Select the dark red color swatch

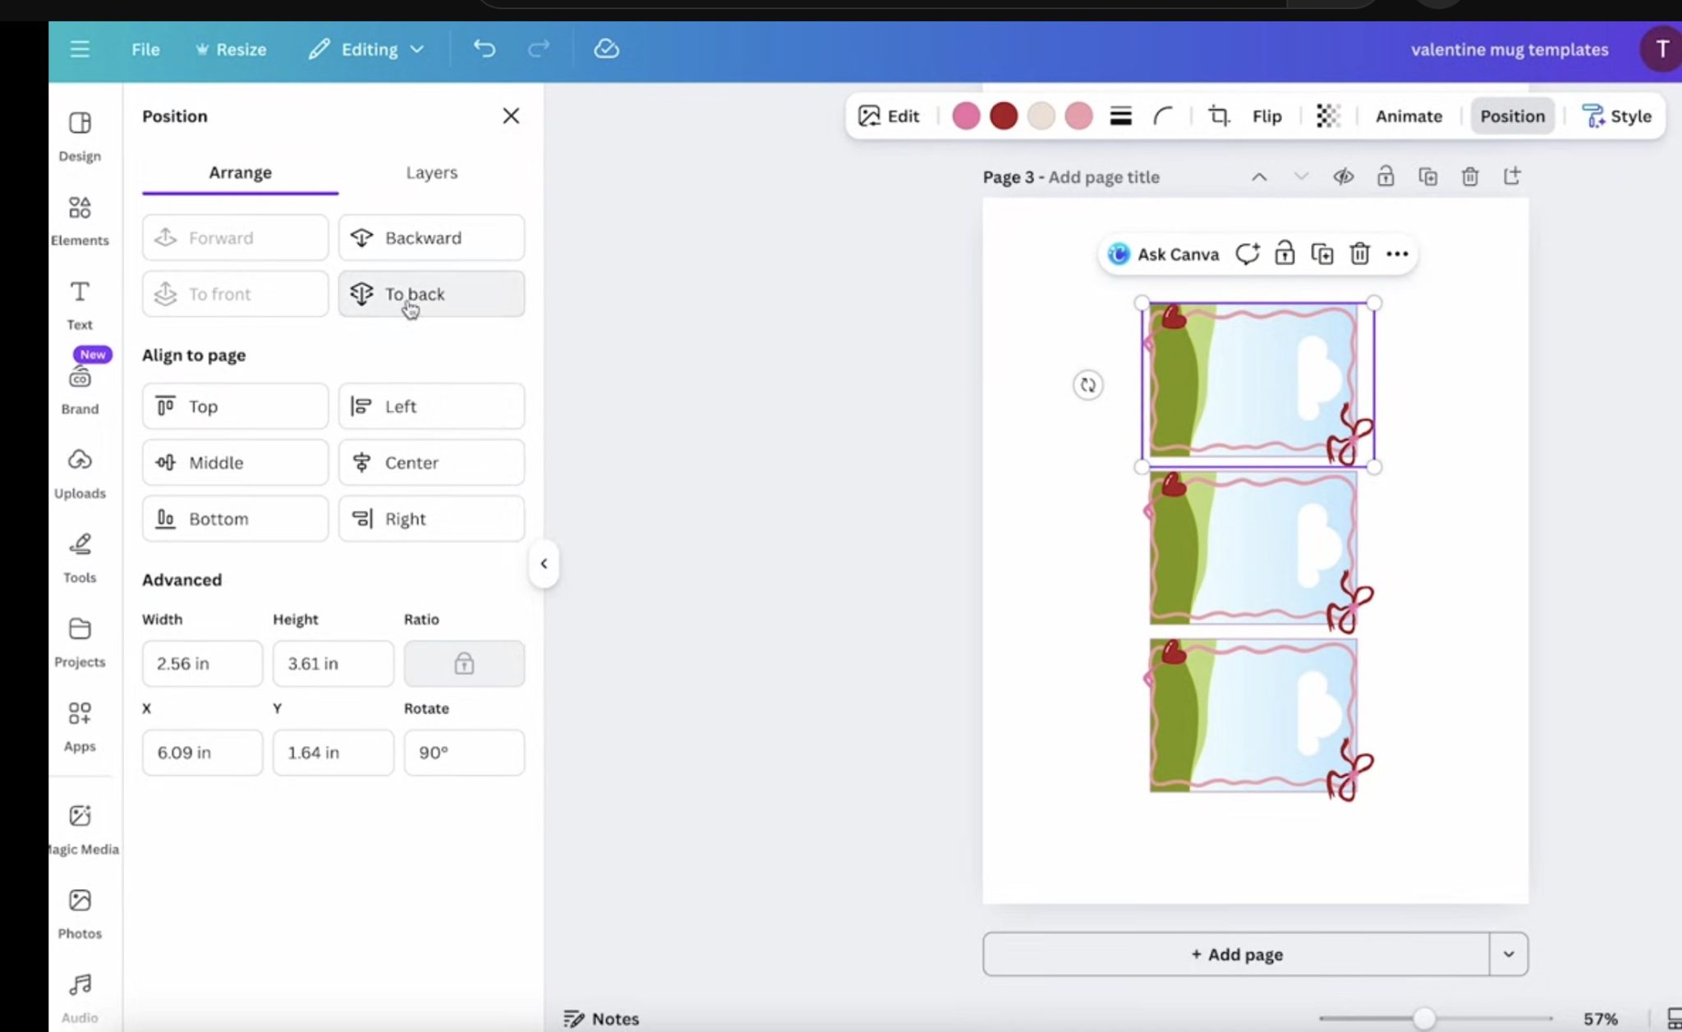[x=1003, y=116]
